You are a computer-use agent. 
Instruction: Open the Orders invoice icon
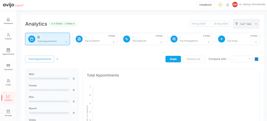click(8, 81)
